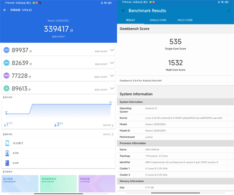Tap the 10.61-inch screen size icon
Viewport: 234px width, 195px height.
(7, 143)
